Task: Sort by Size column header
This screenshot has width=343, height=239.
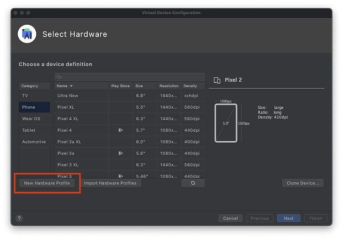Action: (x=145, y=86)
